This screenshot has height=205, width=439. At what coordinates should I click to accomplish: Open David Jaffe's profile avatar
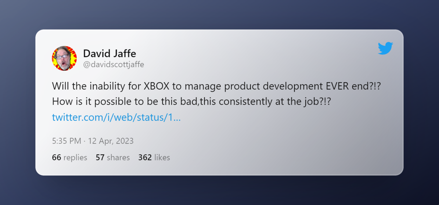pyautogui.click(x=64, y=58)
